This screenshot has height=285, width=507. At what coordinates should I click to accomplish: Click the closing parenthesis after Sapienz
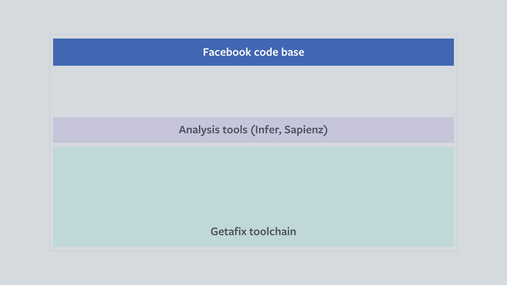pyautogui.click(x=326, y=130)
